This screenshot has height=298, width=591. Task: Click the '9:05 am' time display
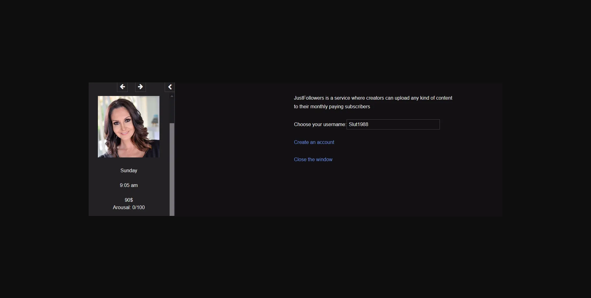click(129, 185)
